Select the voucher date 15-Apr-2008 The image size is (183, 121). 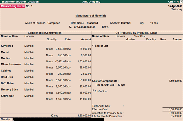(175, 6)
